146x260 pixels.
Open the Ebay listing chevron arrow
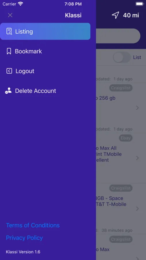click(137, 158)
